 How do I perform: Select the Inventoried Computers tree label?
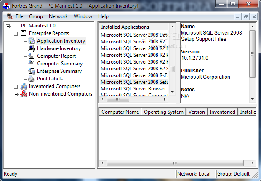pyautogui.click(x=55, y=86)
